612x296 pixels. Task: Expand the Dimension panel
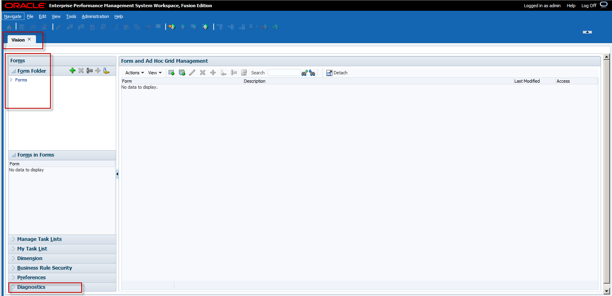[x=13, y=258]
